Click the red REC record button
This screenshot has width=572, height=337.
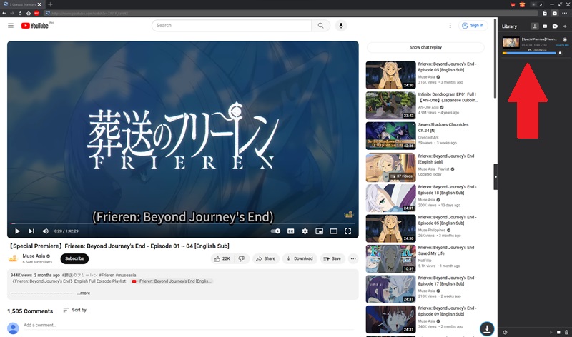click(36, 13)
